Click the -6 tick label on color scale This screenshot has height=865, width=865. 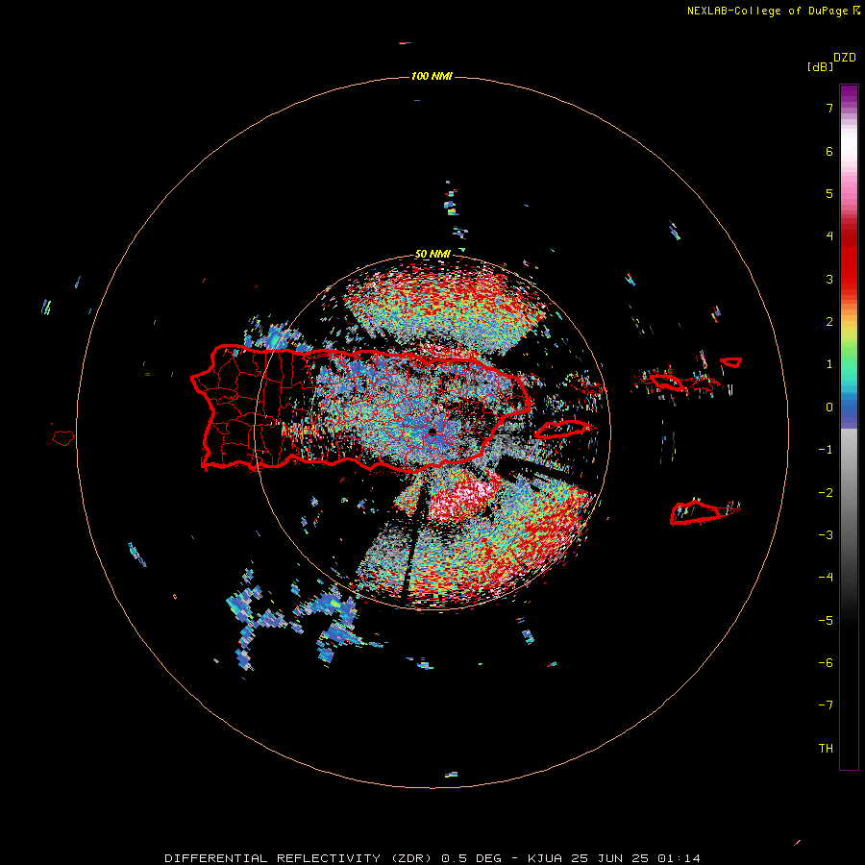tap(826, 663)
